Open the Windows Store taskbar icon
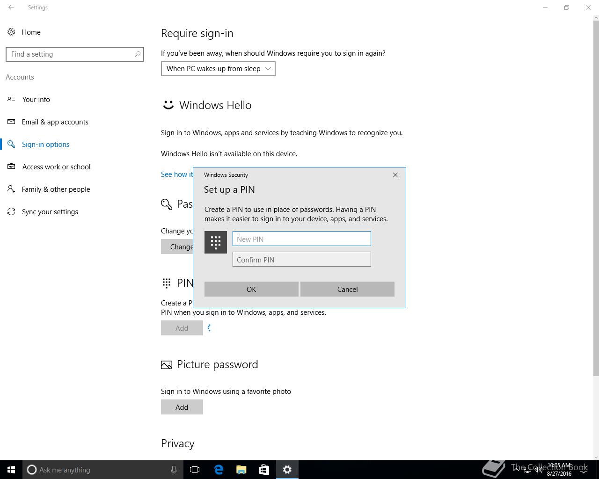This screenshot has height=479, width=599. pyautogui.click(x=264, y=470)
